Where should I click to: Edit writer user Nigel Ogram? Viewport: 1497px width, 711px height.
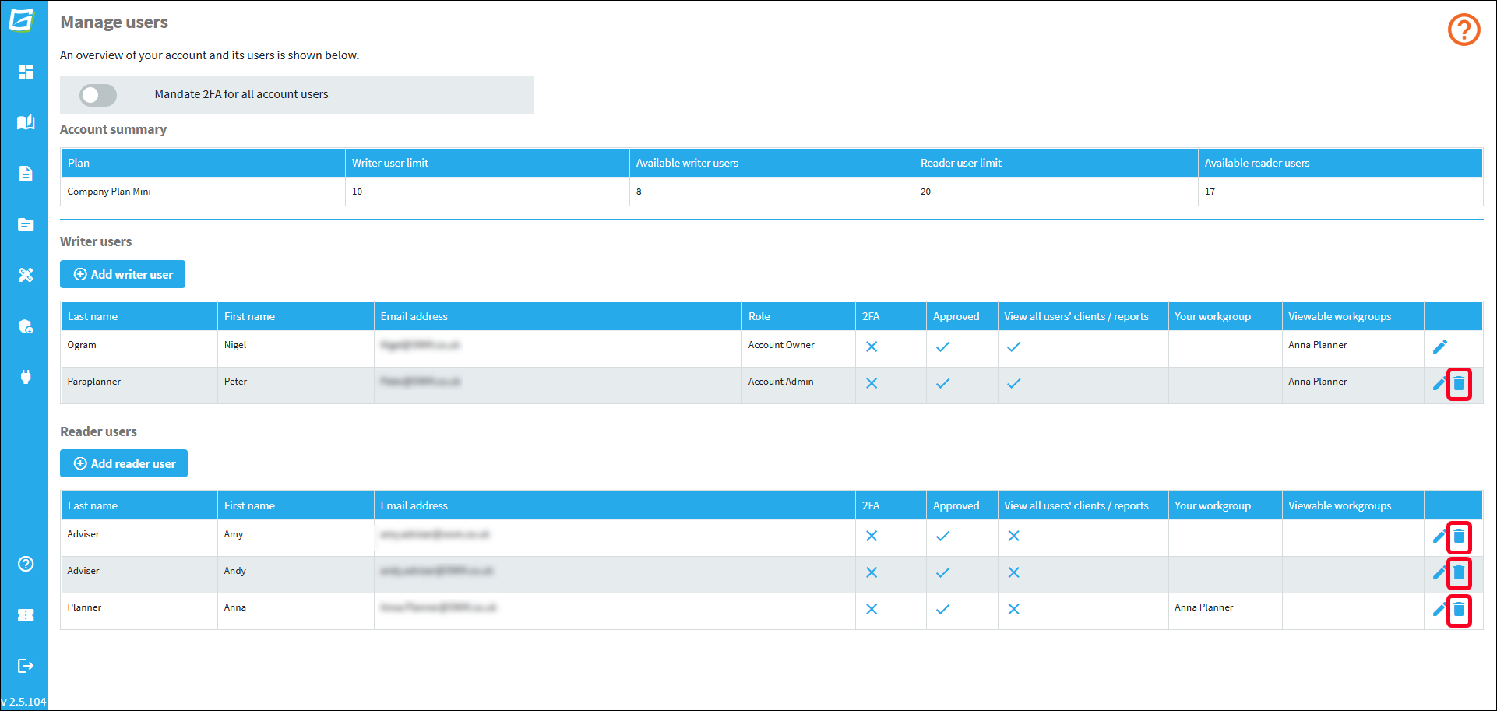click(x=1440, y=347)
